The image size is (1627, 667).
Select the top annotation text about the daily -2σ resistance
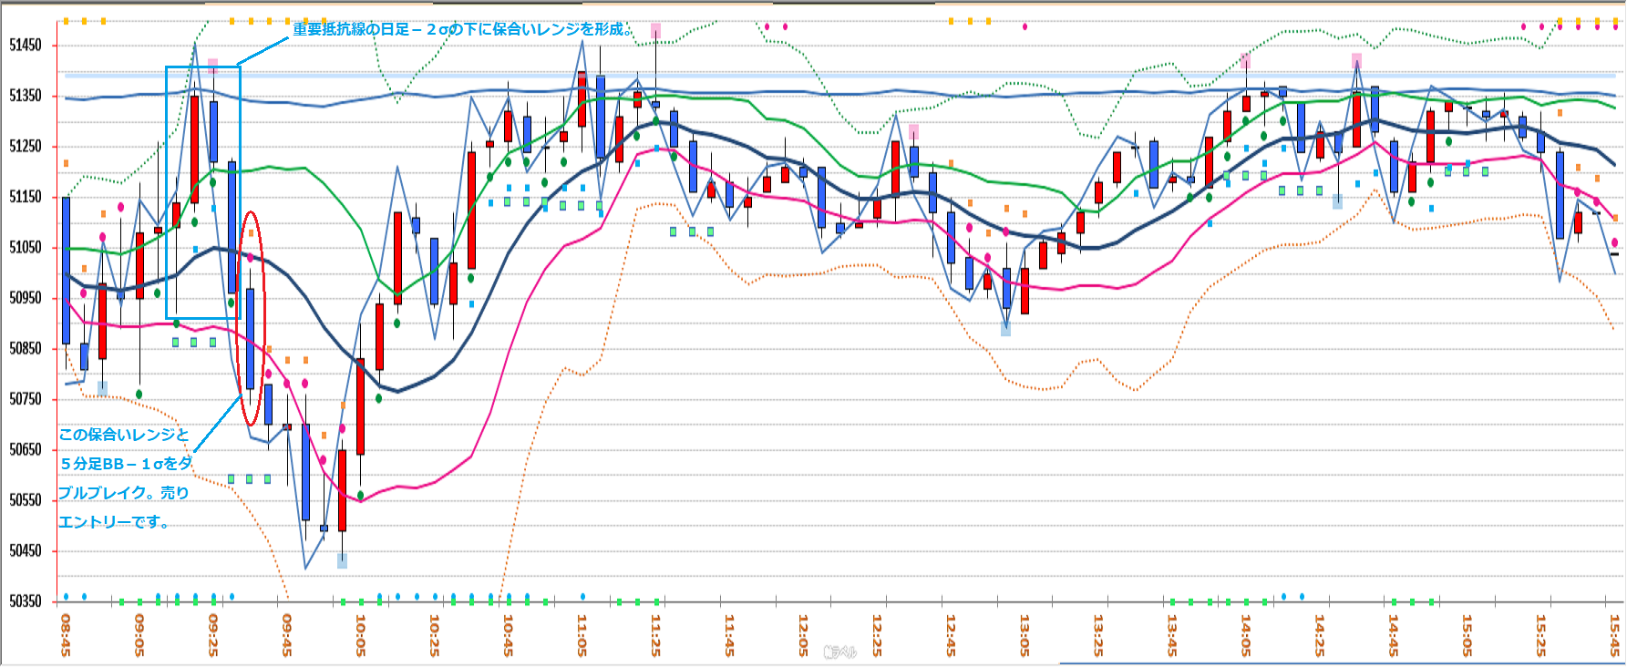(462, 29)
